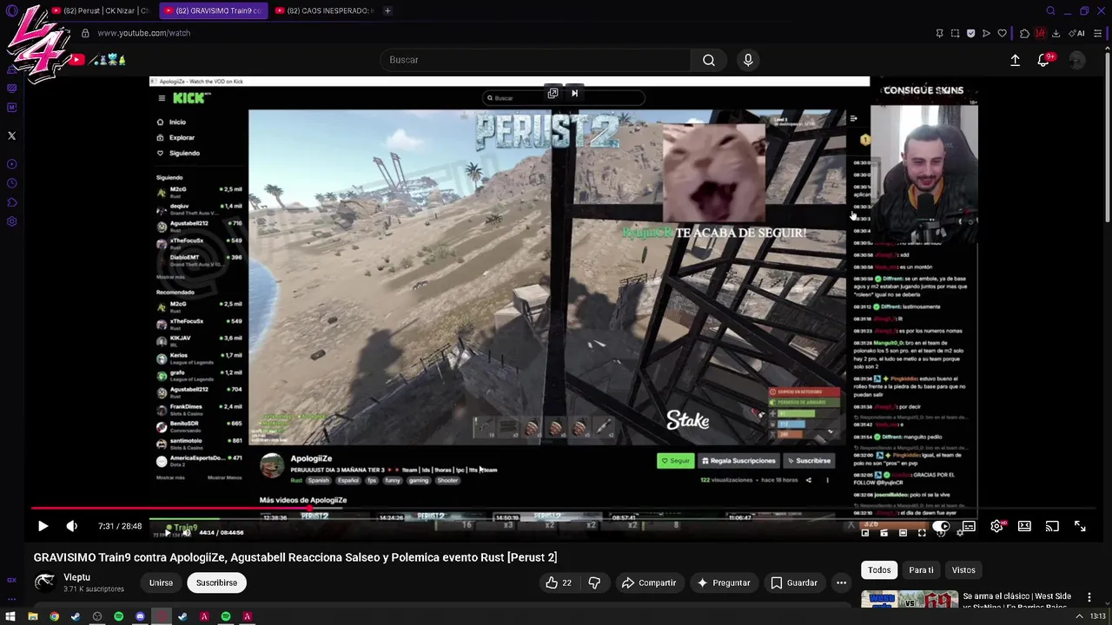The image size is (1112, 625).
Task: Click the Siguiendo link in Kick sidebar
Action: (x=184, y=153)
